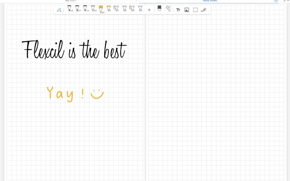The width and height of the screenshot is (290, 181).
Task: Select the gray 2.8 pen
Action: tap(94, 9)
